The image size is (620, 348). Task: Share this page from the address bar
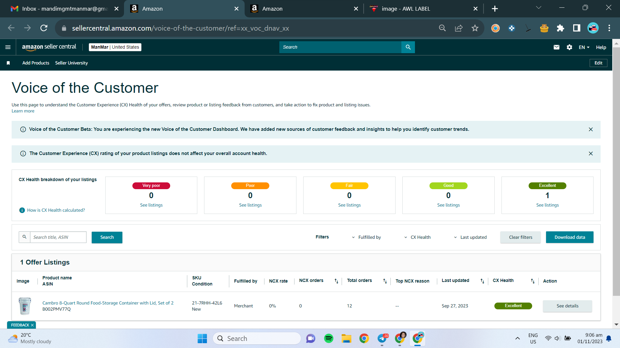point(459,28)
